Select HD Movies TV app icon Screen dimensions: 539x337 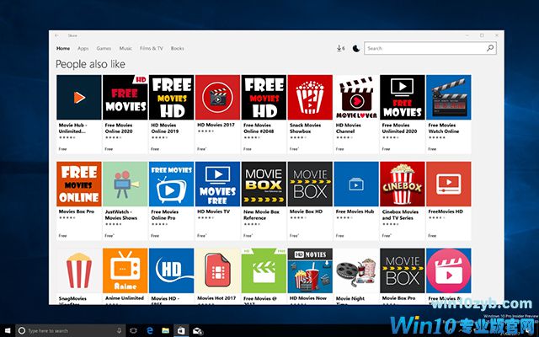click(217, 184)
